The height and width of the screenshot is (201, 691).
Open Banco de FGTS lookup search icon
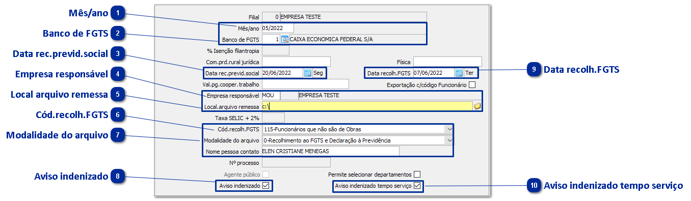click(285, 39)
